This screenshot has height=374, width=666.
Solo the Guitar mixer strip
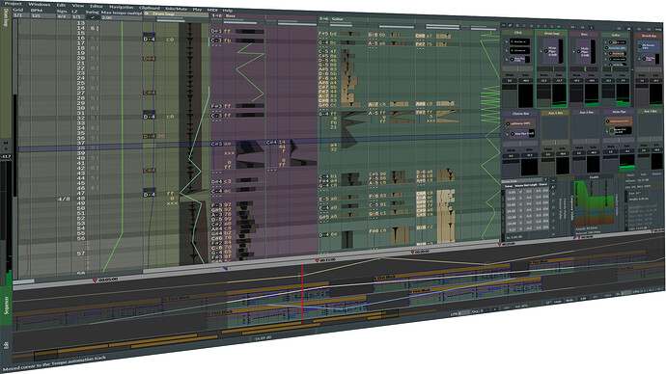pos(623,75)
